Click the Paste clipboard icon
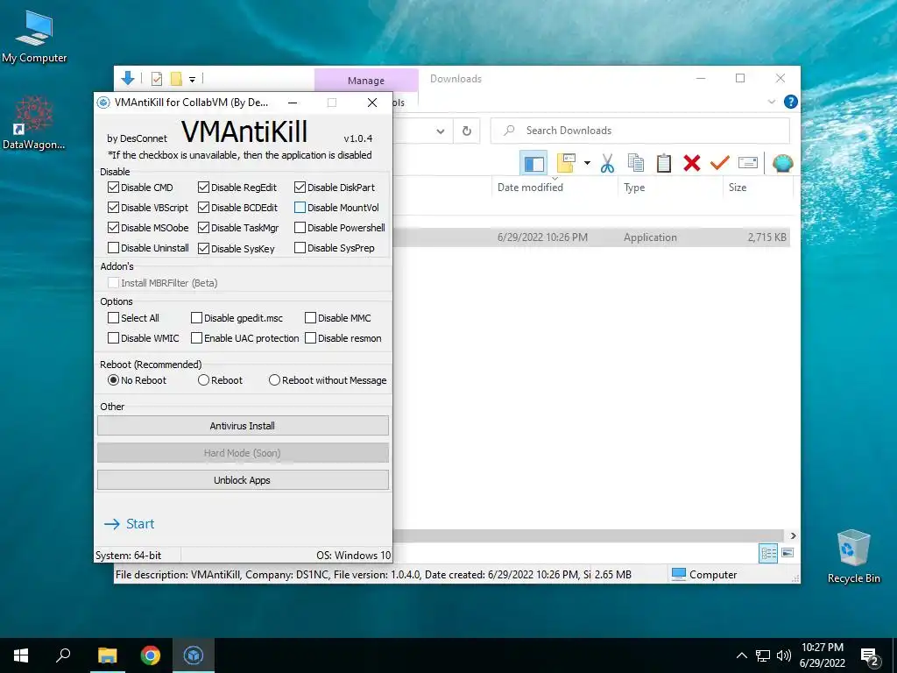 (x=664, y=164)
